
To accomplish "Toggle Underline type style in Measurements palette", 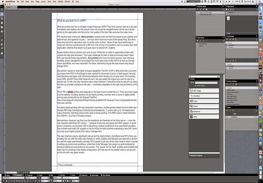I will pos(12,181).
